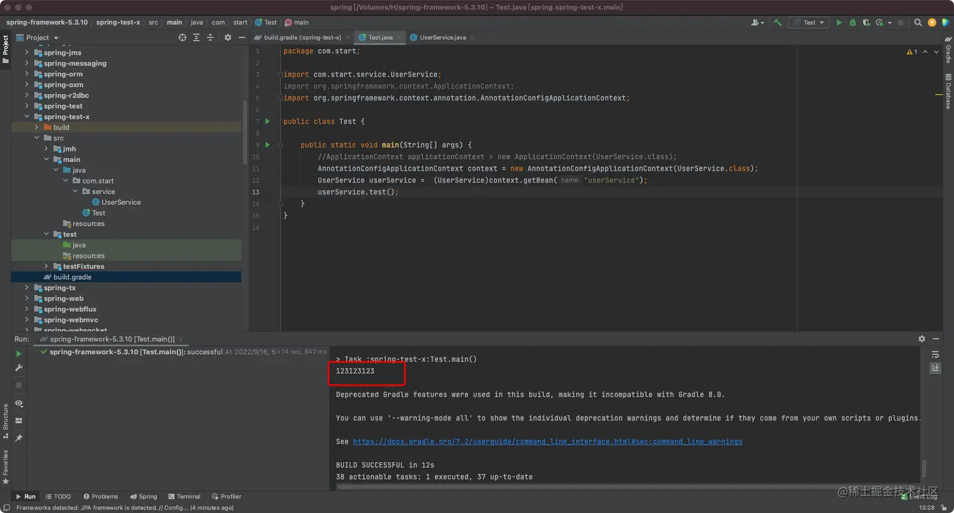Open the Gradle command line warnings docs link
This screenshot has width=954, height=513.
tap(548, 442)
